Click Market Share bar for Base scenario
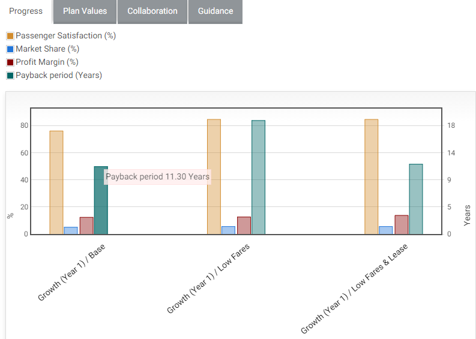This screenshot has width=476, height=339. coord(71,230)
